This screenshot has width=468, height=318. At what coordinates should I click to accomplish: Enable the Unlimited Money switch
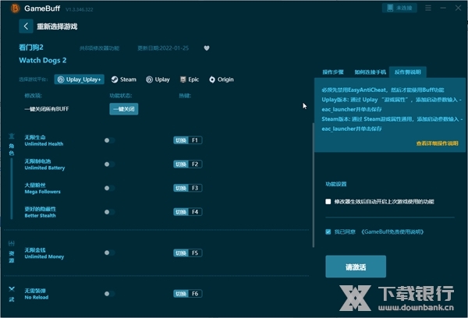[109, 253]
